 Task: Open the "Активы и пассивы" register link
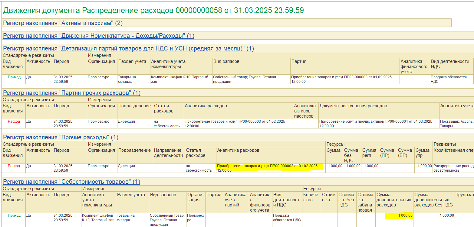click(63, 23)
